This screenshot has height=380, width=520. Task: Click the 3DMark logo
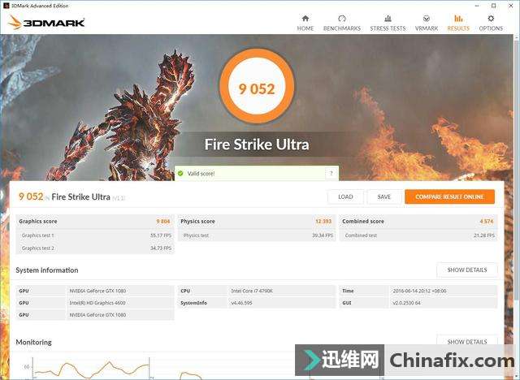(x=46, y=22)
